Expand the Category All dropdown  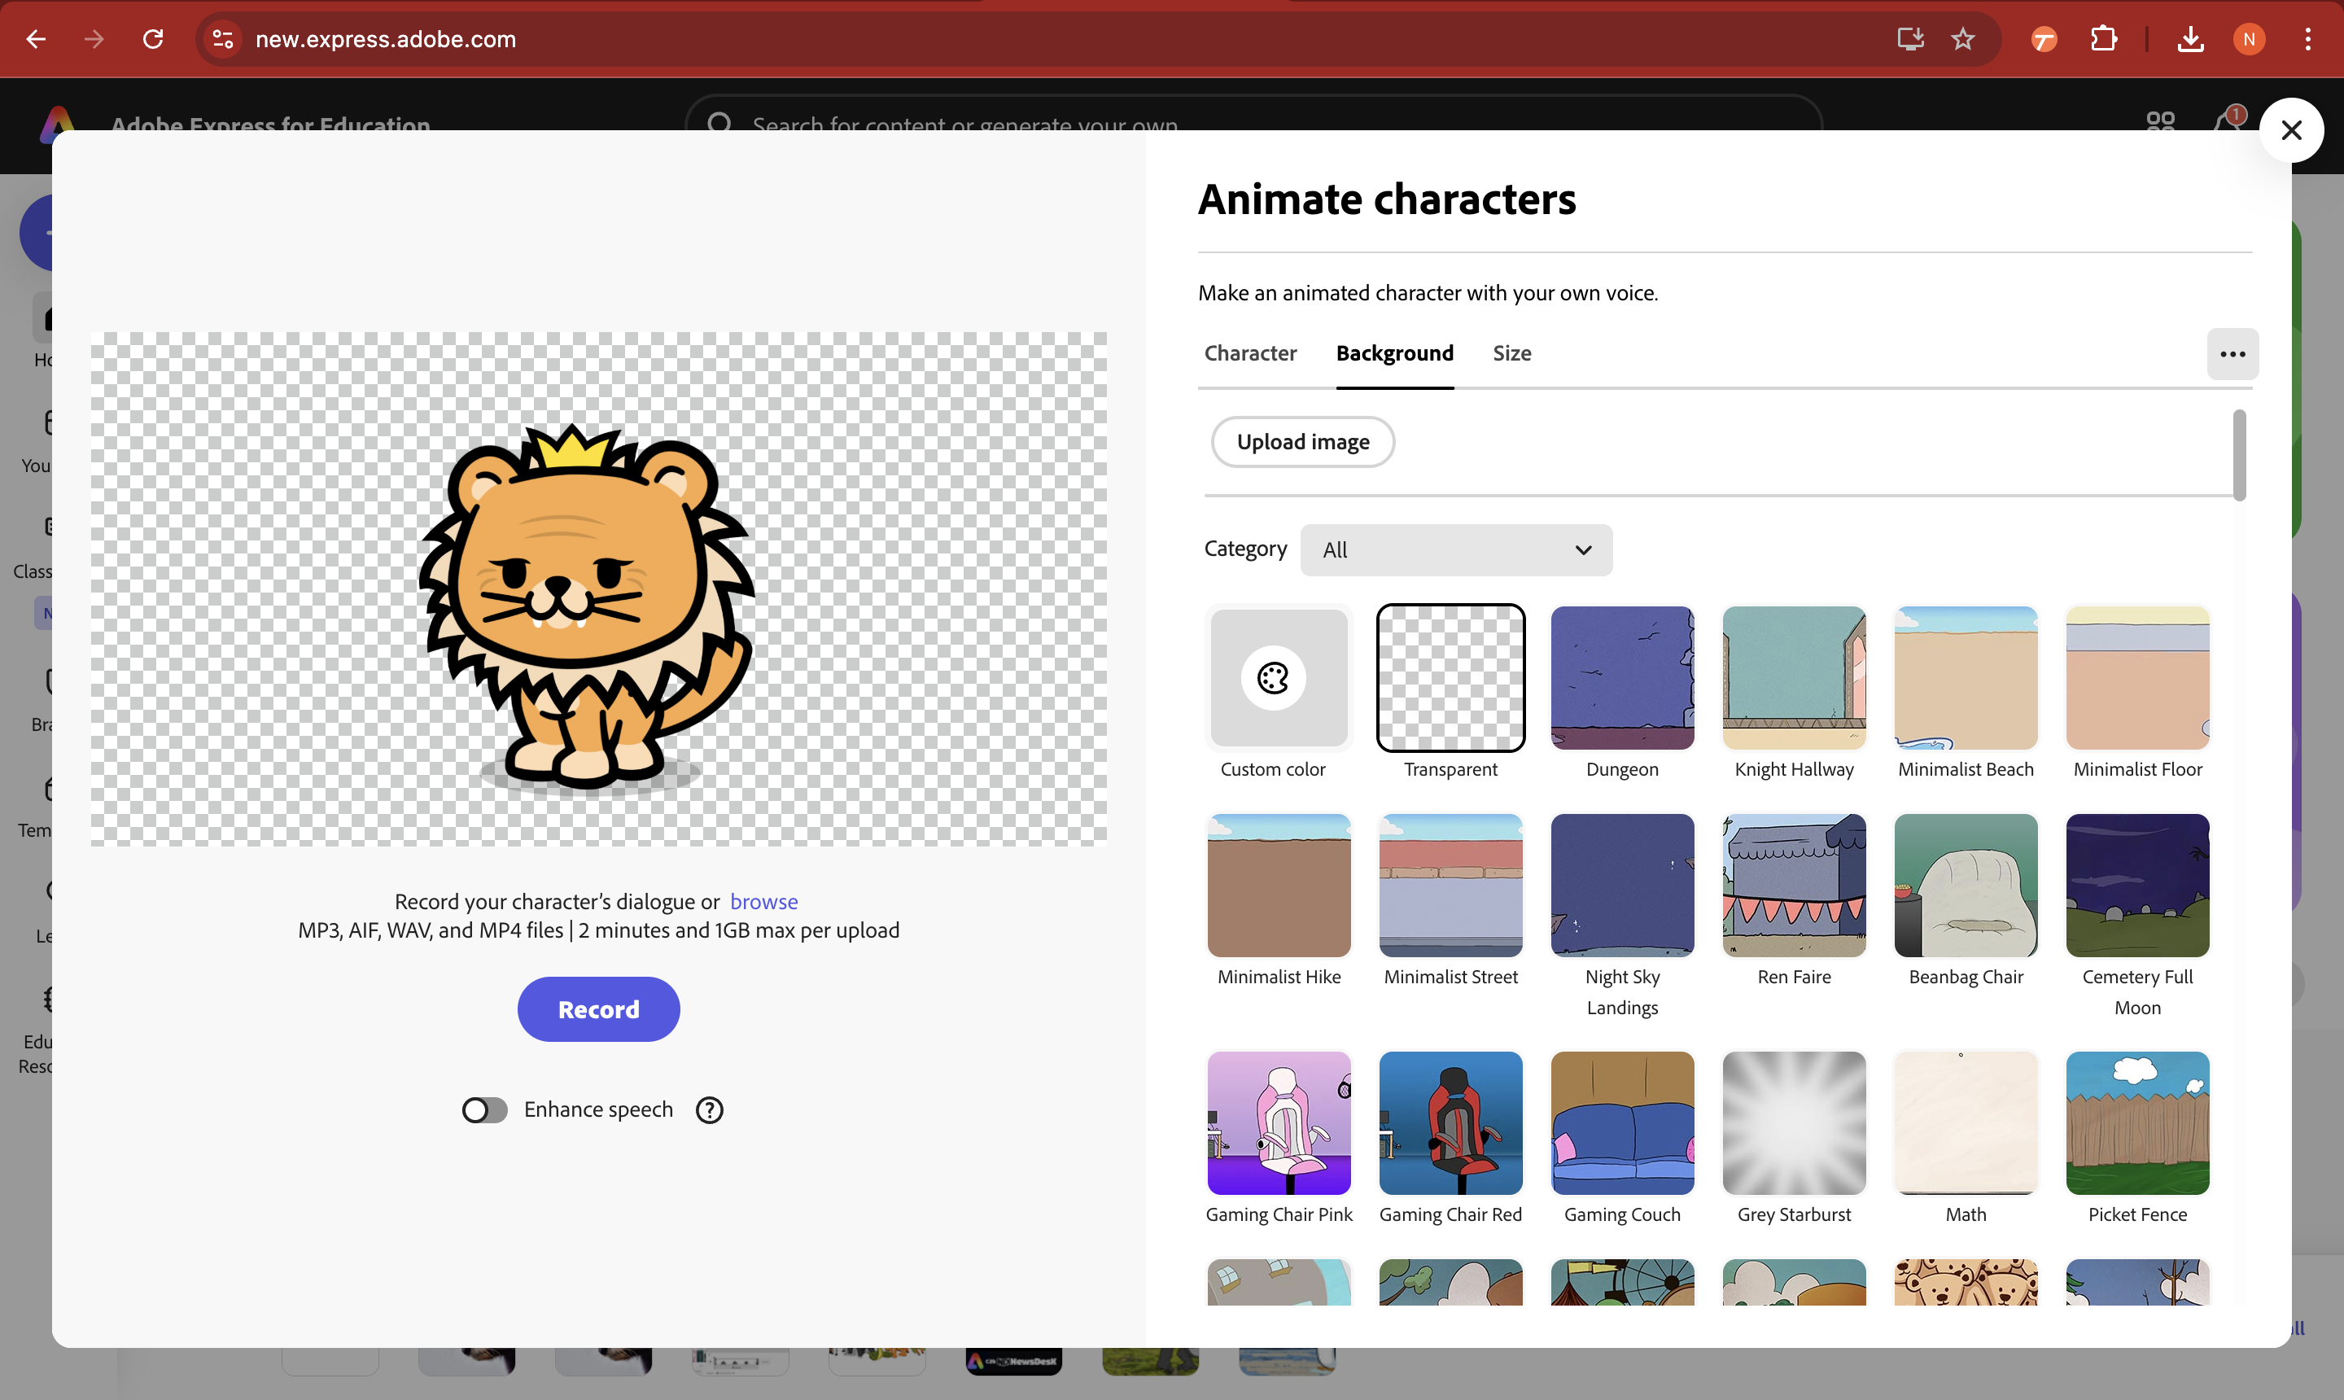pyautogui.click(x=1455, y=550)
